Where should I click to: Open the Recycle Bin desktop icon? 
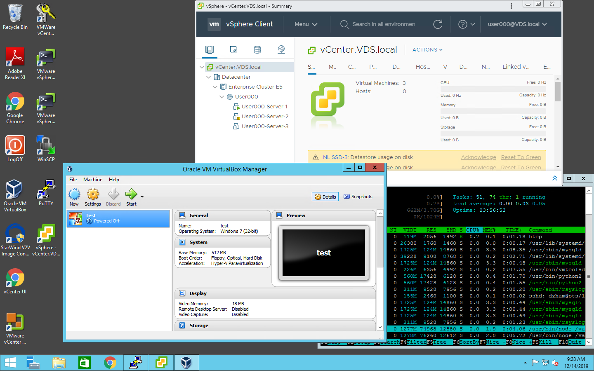click(x=15, y=16)
